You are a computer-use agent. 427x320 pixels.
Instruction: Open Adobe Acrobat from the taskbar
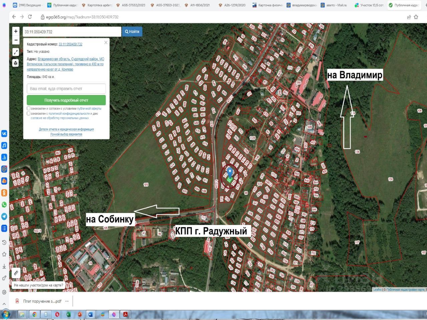(x=125, y=314)
